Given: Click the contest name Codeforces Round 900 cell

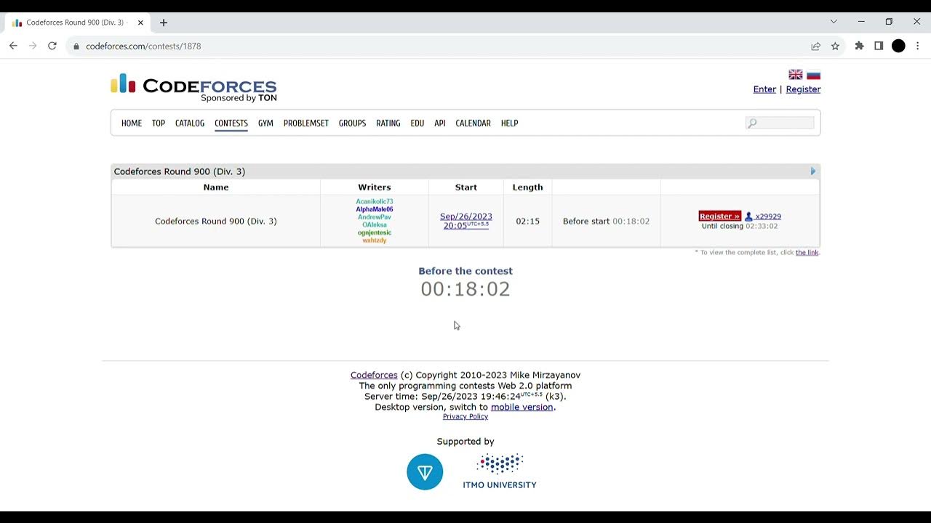Looking at the screenshot, I should pyautogui.click(x=216, y=221).
